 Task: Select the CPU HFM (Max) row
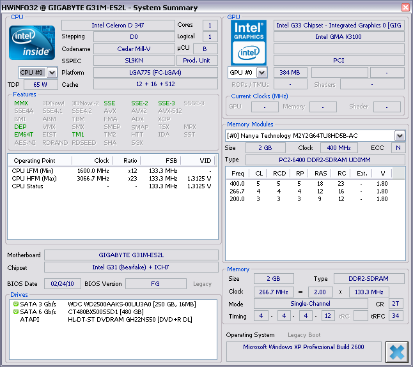pos(113,179)
